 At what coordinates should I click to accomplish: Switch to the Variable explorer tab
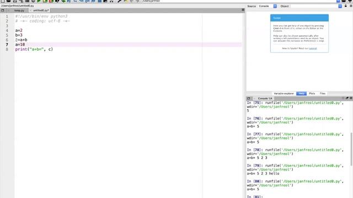point(284,94)
